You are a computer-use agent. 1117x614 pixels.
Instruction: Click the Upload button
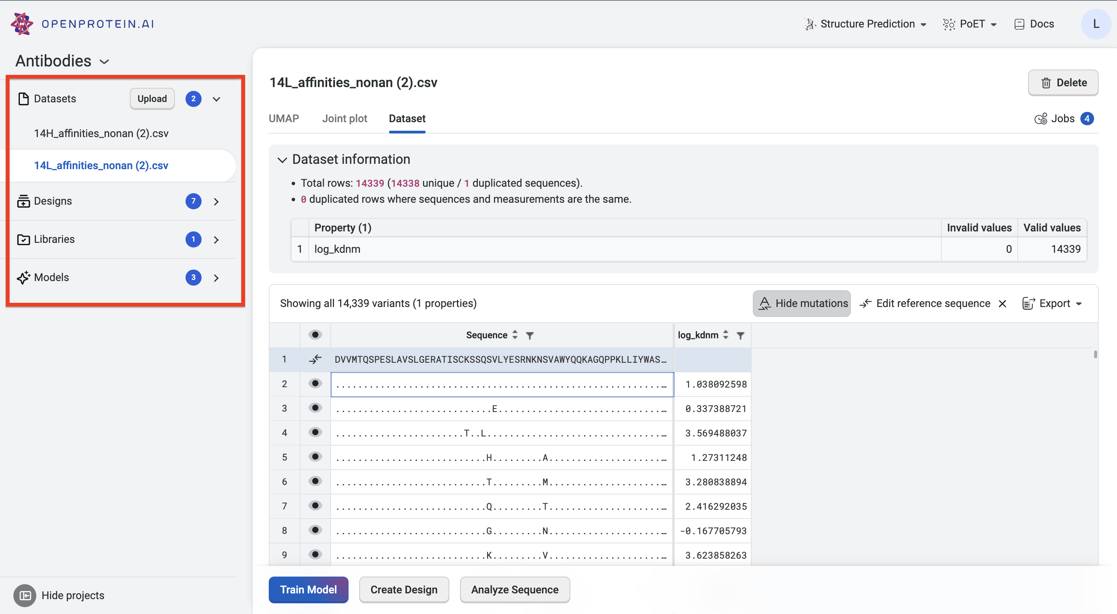tap(152, 99)
